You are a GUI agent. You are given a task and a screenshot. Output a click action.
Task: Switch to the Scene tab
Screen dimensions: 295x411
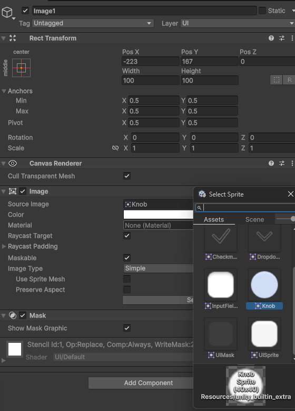point(254,219)
